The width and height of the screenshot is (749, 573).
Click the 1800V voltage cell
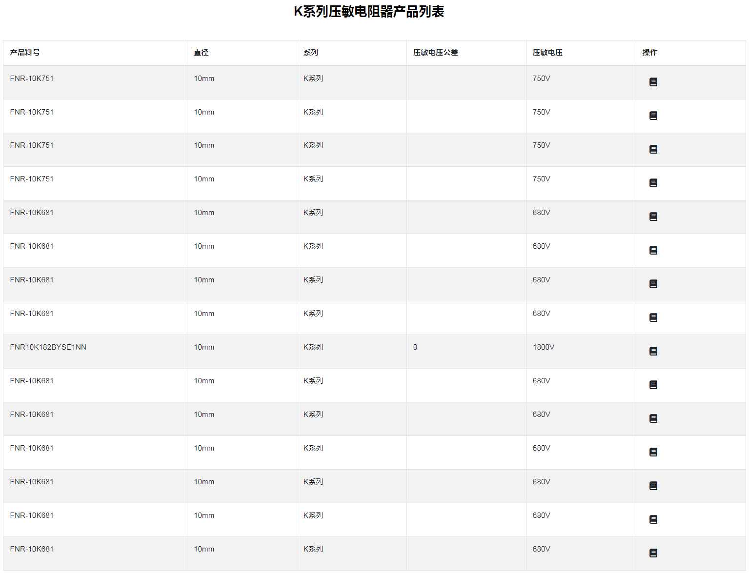click(543, 347)
